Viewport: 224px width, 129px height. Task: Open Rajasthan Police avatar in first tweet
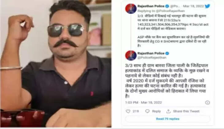point(131,9)
